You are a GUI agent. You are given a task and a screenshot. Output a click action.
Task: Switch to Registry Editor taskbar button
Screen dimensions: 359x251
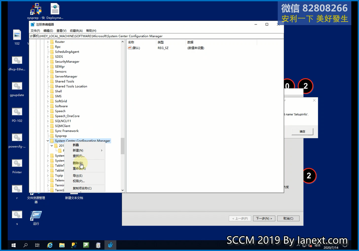110,245
